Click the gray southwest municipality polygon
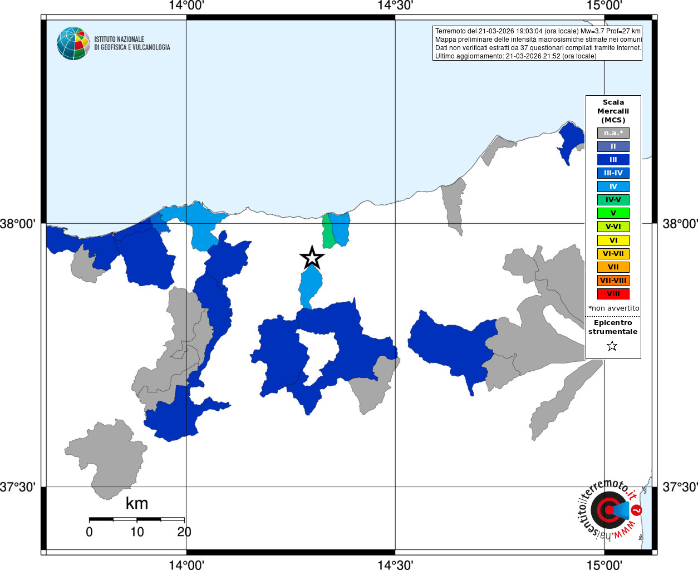This screenshot has width=698, height=570. point(106,459)
